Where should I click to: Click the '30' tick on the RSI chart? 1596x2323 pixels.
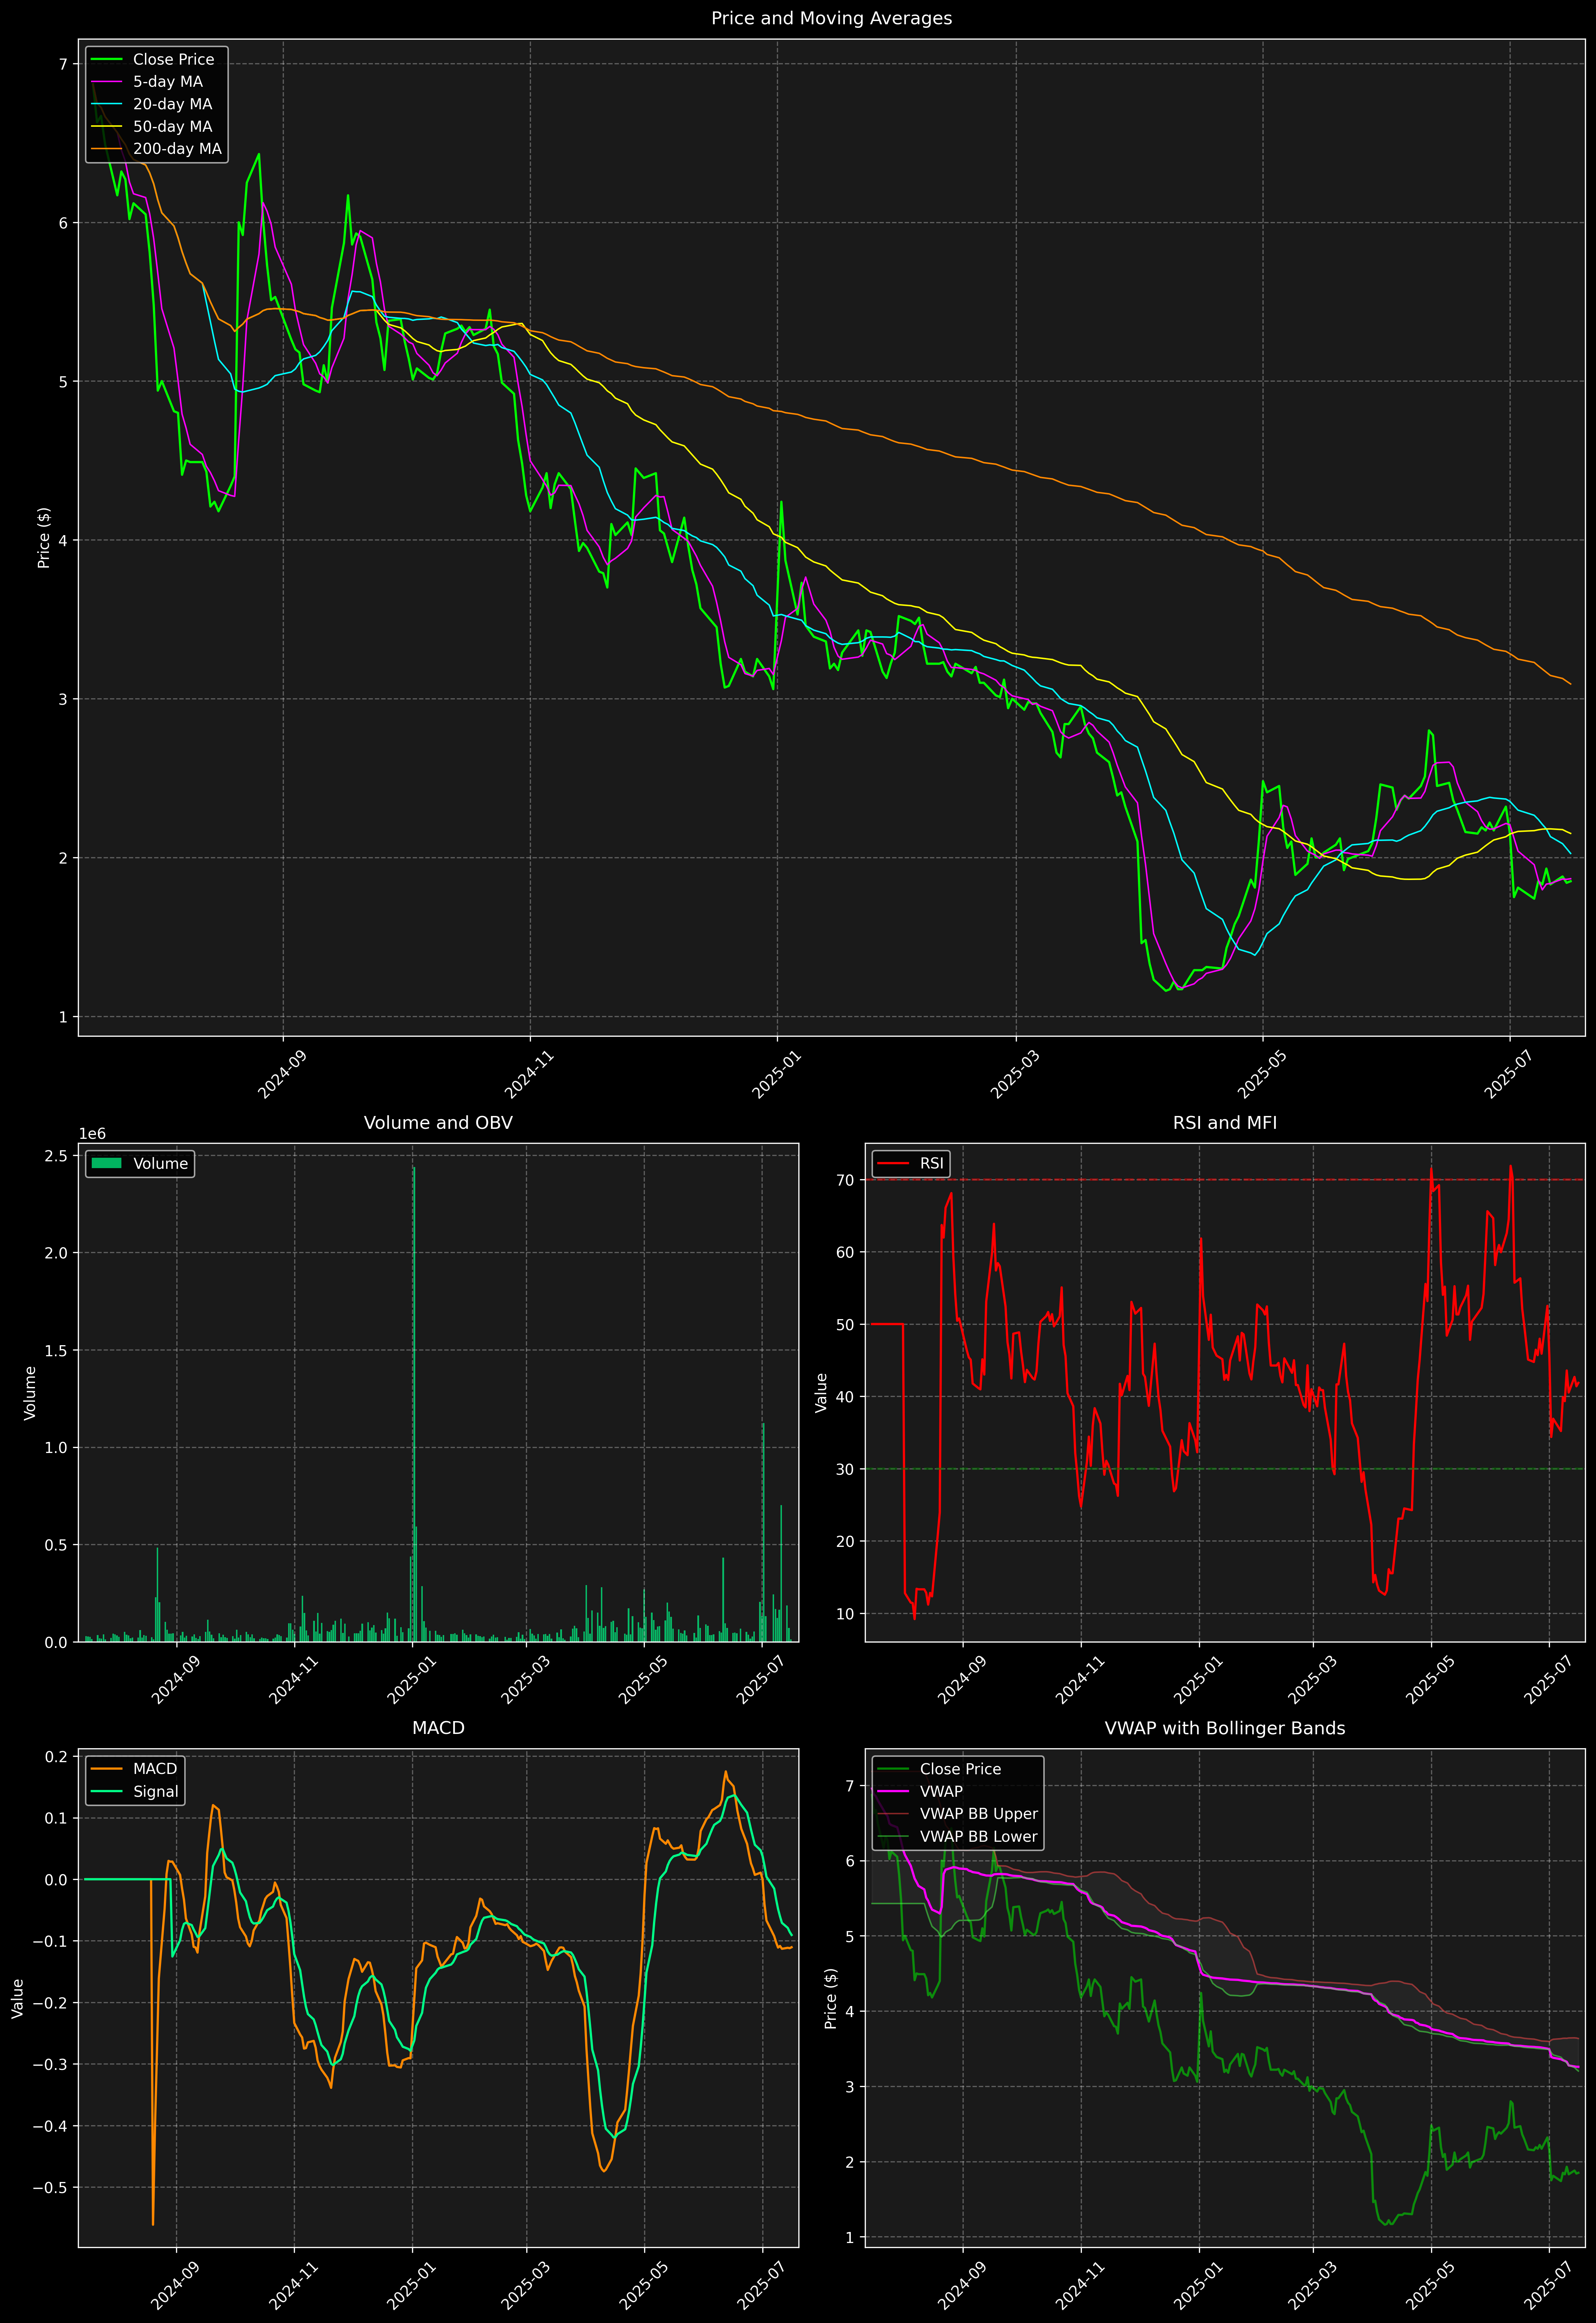(x=846, y=1469)
